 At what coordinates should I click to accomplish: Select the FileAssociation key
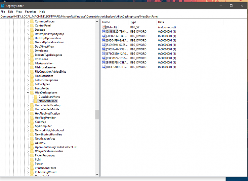pyautogui.click(x=44, y=63)
